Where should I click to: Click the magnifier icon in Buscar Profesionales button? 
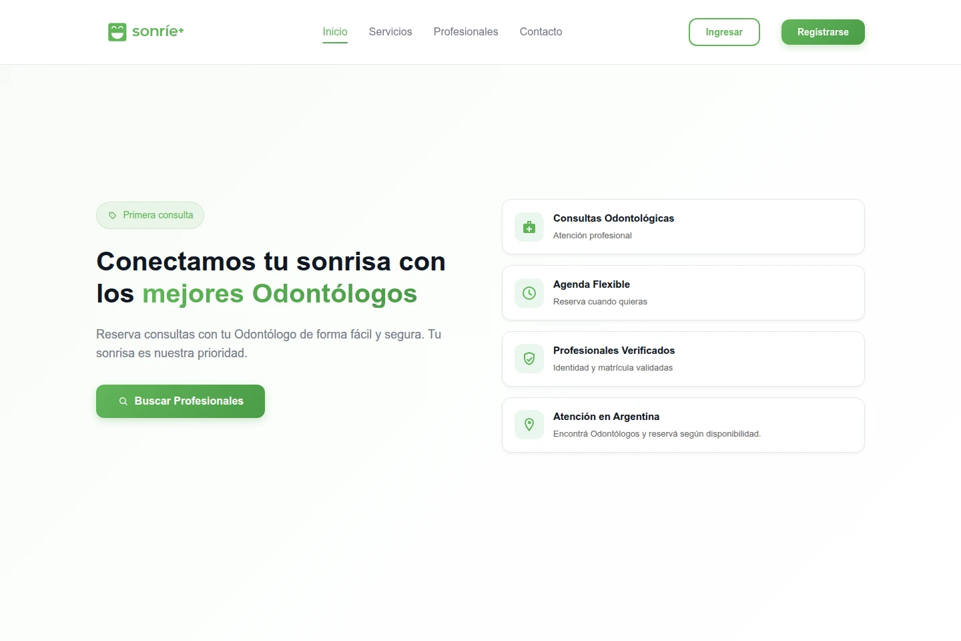[x=123, y=401]
